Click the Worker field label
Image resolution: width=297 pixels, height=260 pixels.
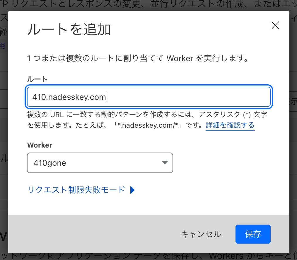point(40,145)
